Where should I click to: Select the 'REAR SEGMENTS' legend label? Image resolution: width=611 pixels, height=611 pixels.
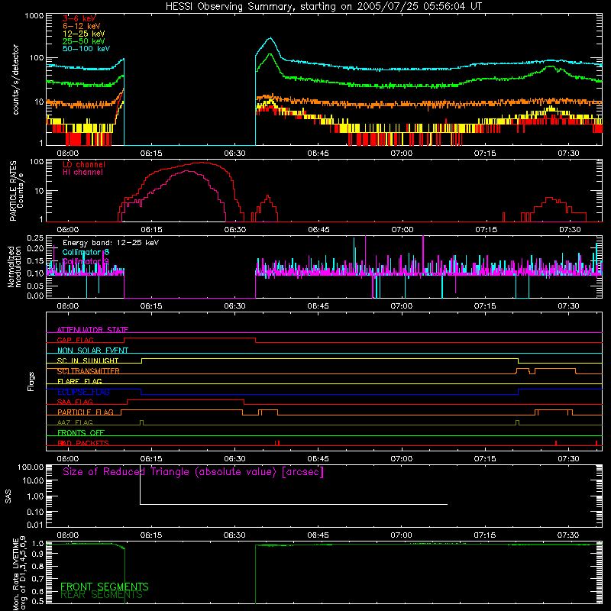(102, 595)
